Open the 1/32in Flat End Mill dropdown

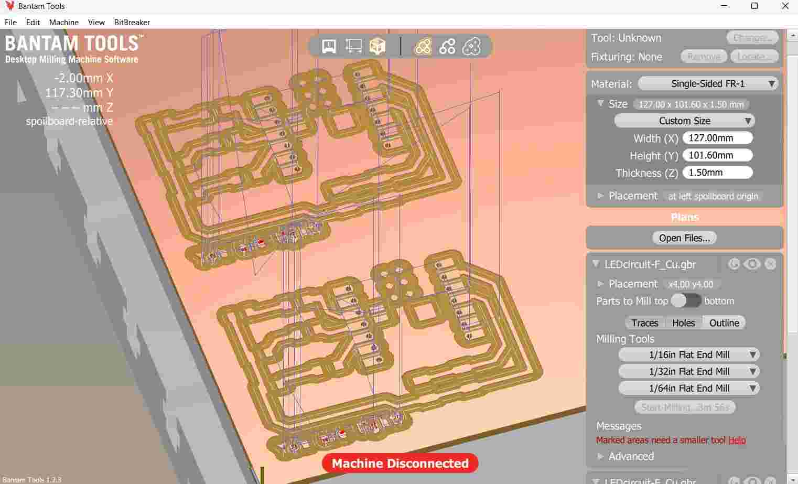[x=689, y=371]
